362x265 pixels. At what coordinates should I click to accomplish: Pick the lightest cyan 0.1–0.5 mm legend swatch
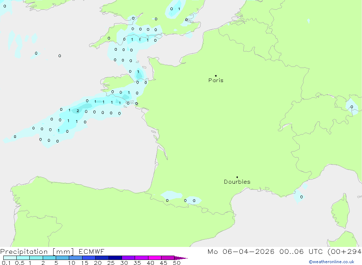10,258
